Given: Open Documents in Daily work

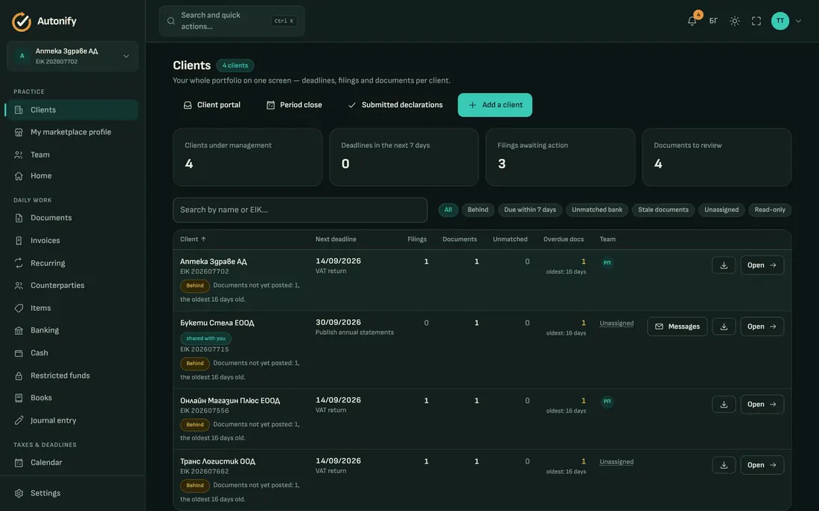Looking at the screenshot, I should (73, 218).
